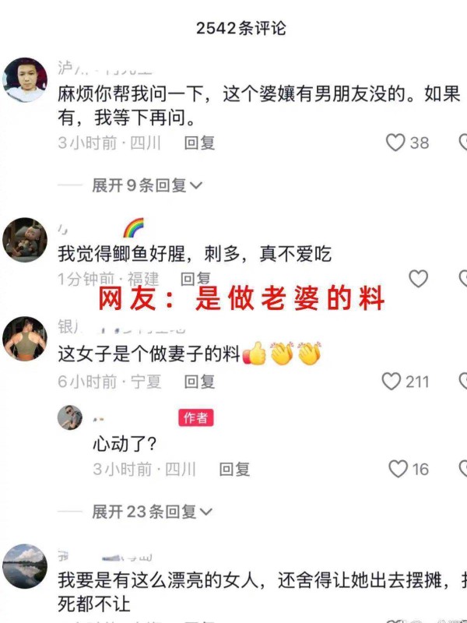Reply to the Fujian comment posted 1 minute ago
The width and height of the screenshot is (467, 623).
coord(195,279)
